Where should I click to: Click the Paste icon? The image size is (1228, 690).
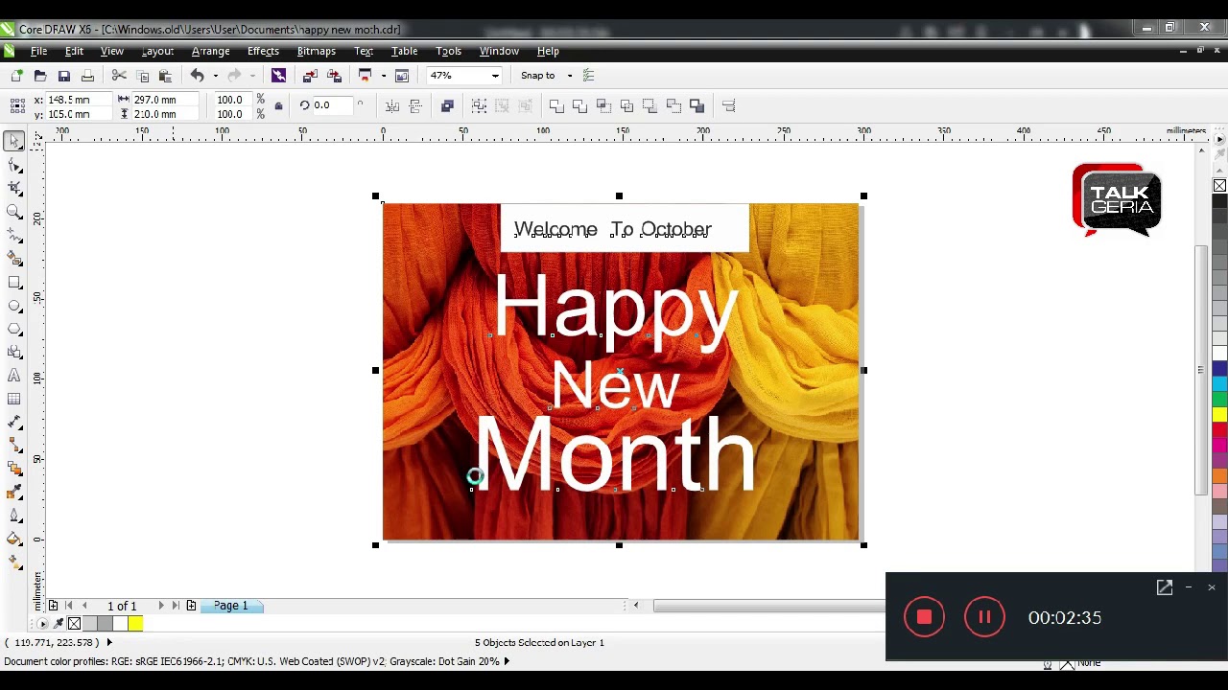tap(165, 76)
